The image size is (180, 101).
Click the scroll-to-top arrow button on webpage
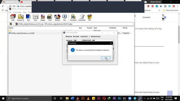pos(170,93)
